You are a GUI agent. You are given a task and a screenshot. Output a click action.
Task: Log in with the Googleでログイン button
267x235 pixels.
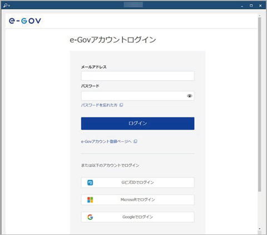137,217
